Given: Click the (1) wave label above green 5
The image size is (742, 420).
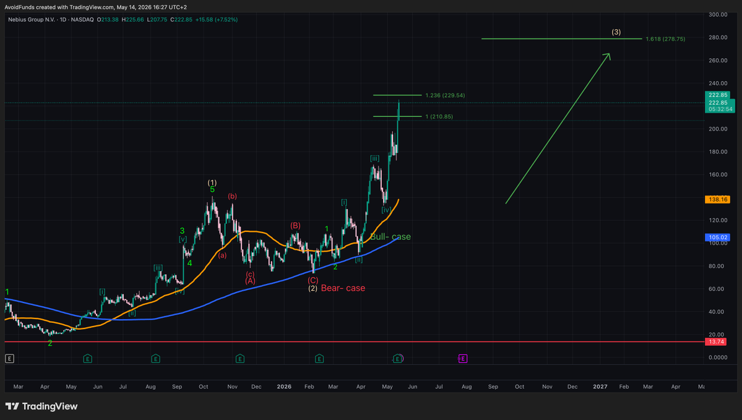Looking at the screenshot, I should click(x=212, y=182).
